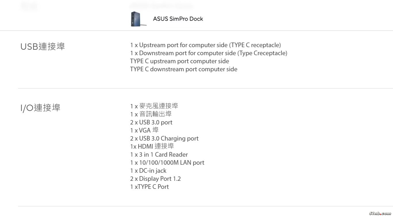The height and width of the screenshot is (217, 393).
Task: Click the 3 in 1 Card Reader entry
Action: tap(159, 155)
